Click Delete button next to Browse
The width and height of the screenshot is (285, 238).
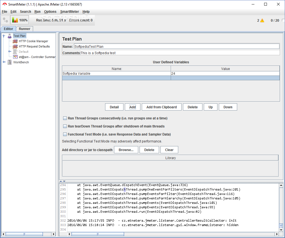click(149, 150)
